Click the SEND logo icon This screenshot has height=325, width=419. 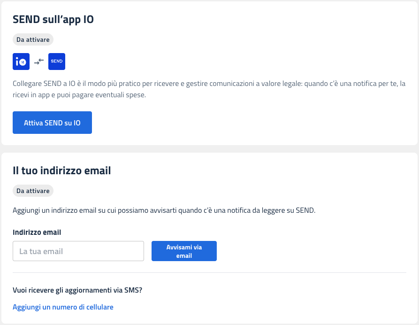57,62
